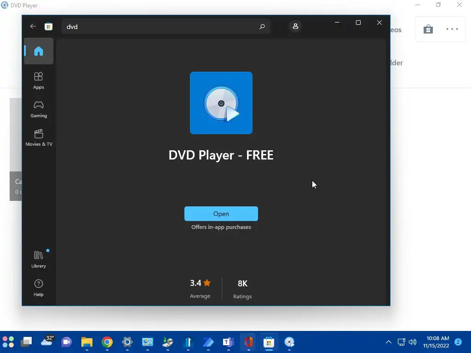Screen dimensions: 471x353
Task: Click shopping bag icon in DVD Player window
Action: tap(428, 29)
